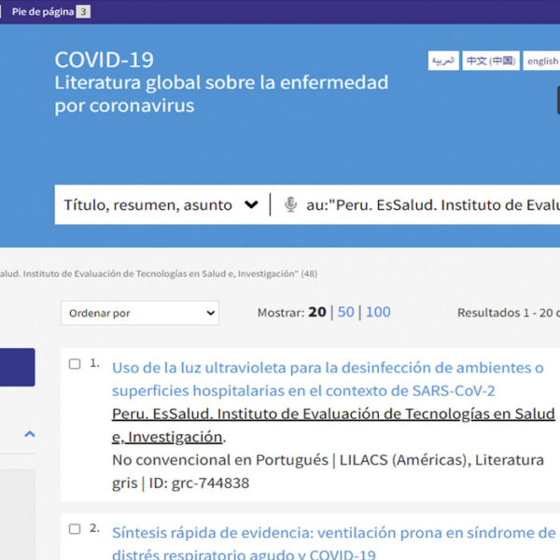The width and height of the screenshot is (560, 560).
Task: Click the search query input field
Action: coord(433,205)
